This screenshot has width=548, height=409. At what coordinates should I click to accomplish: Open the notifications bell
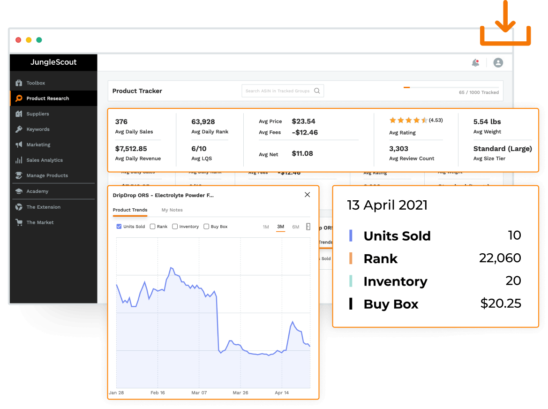pyautogui.click(x=475, y=62)
